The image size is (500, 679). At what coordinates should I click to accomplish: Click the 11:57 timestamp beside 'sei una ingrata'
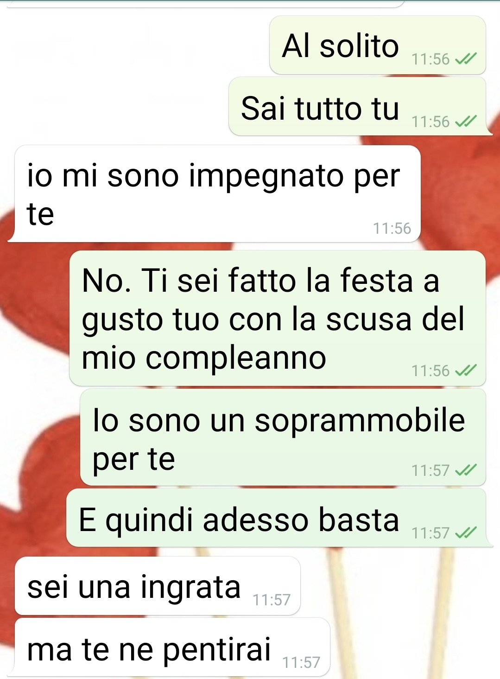pos(272,600)
